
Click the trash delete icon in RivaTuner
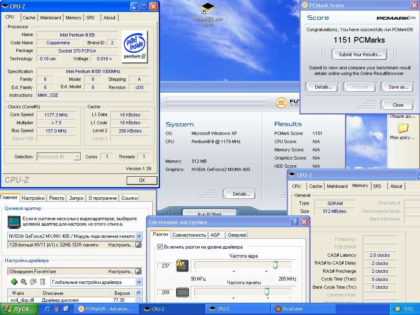(x=43, y=281)
